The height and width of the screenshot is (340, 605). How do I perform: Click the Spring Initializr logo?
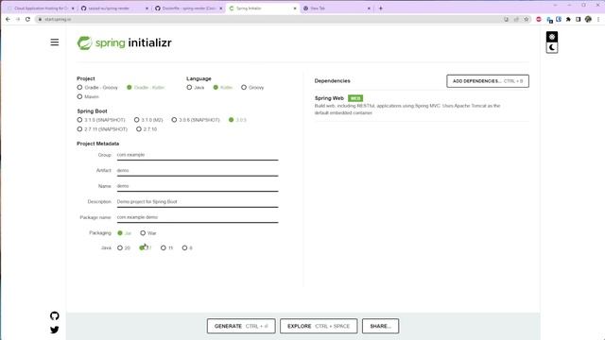coord(124,42)
